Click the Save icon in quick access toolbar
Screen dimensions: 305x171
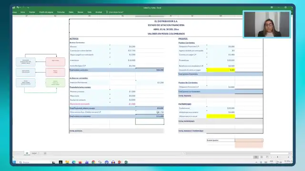[x=14, y=8]
